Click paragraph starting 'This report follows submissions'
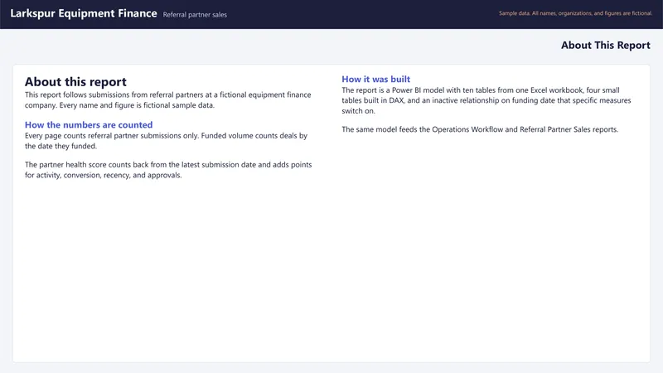Image resolution: width=663 pixels, height=373 pixels. tap(168, 99)
